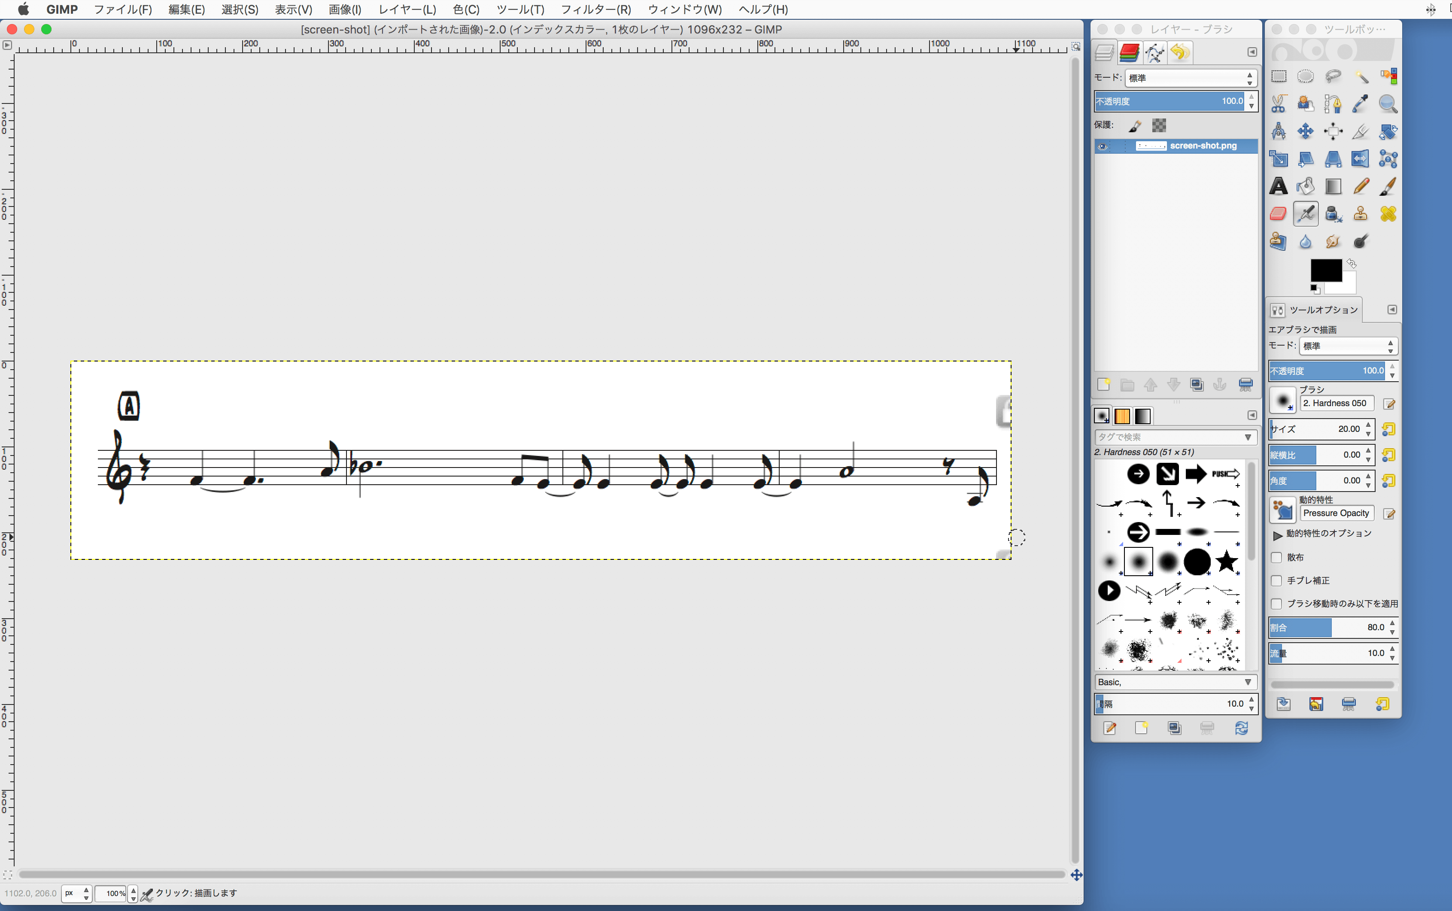Select the Zoom magnifier tool
Viewport: 1452px width, 911px height.
[x=1388, y=104]
